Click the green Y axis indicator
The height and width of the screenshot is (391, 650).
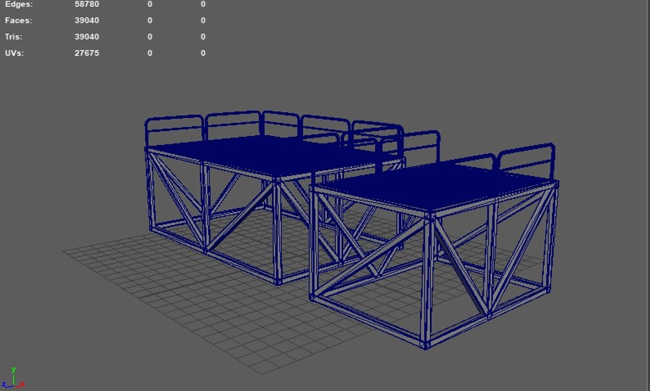13,370
